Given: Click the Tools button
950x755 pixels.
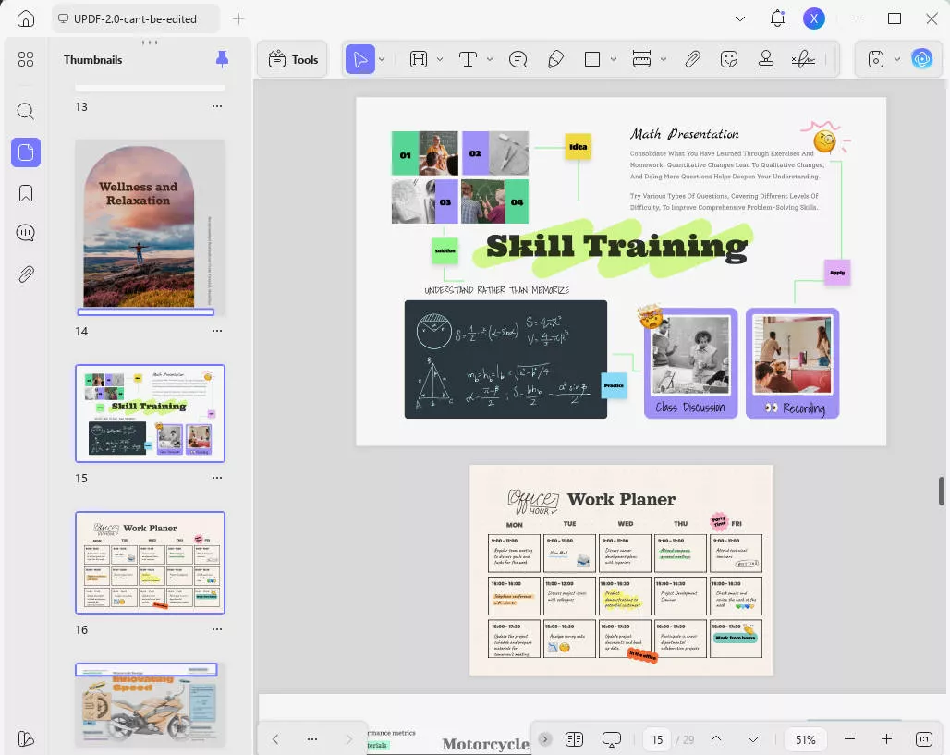Looking at the screenshot, I should tap(292, 59).
